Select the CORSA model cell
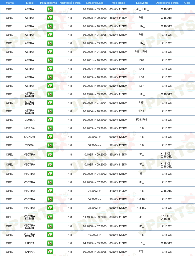 (x=29, y=120)
